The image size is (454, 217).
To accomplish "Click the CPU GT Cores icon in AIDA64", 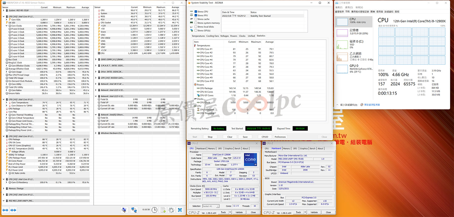I will (x=198, y=96).
